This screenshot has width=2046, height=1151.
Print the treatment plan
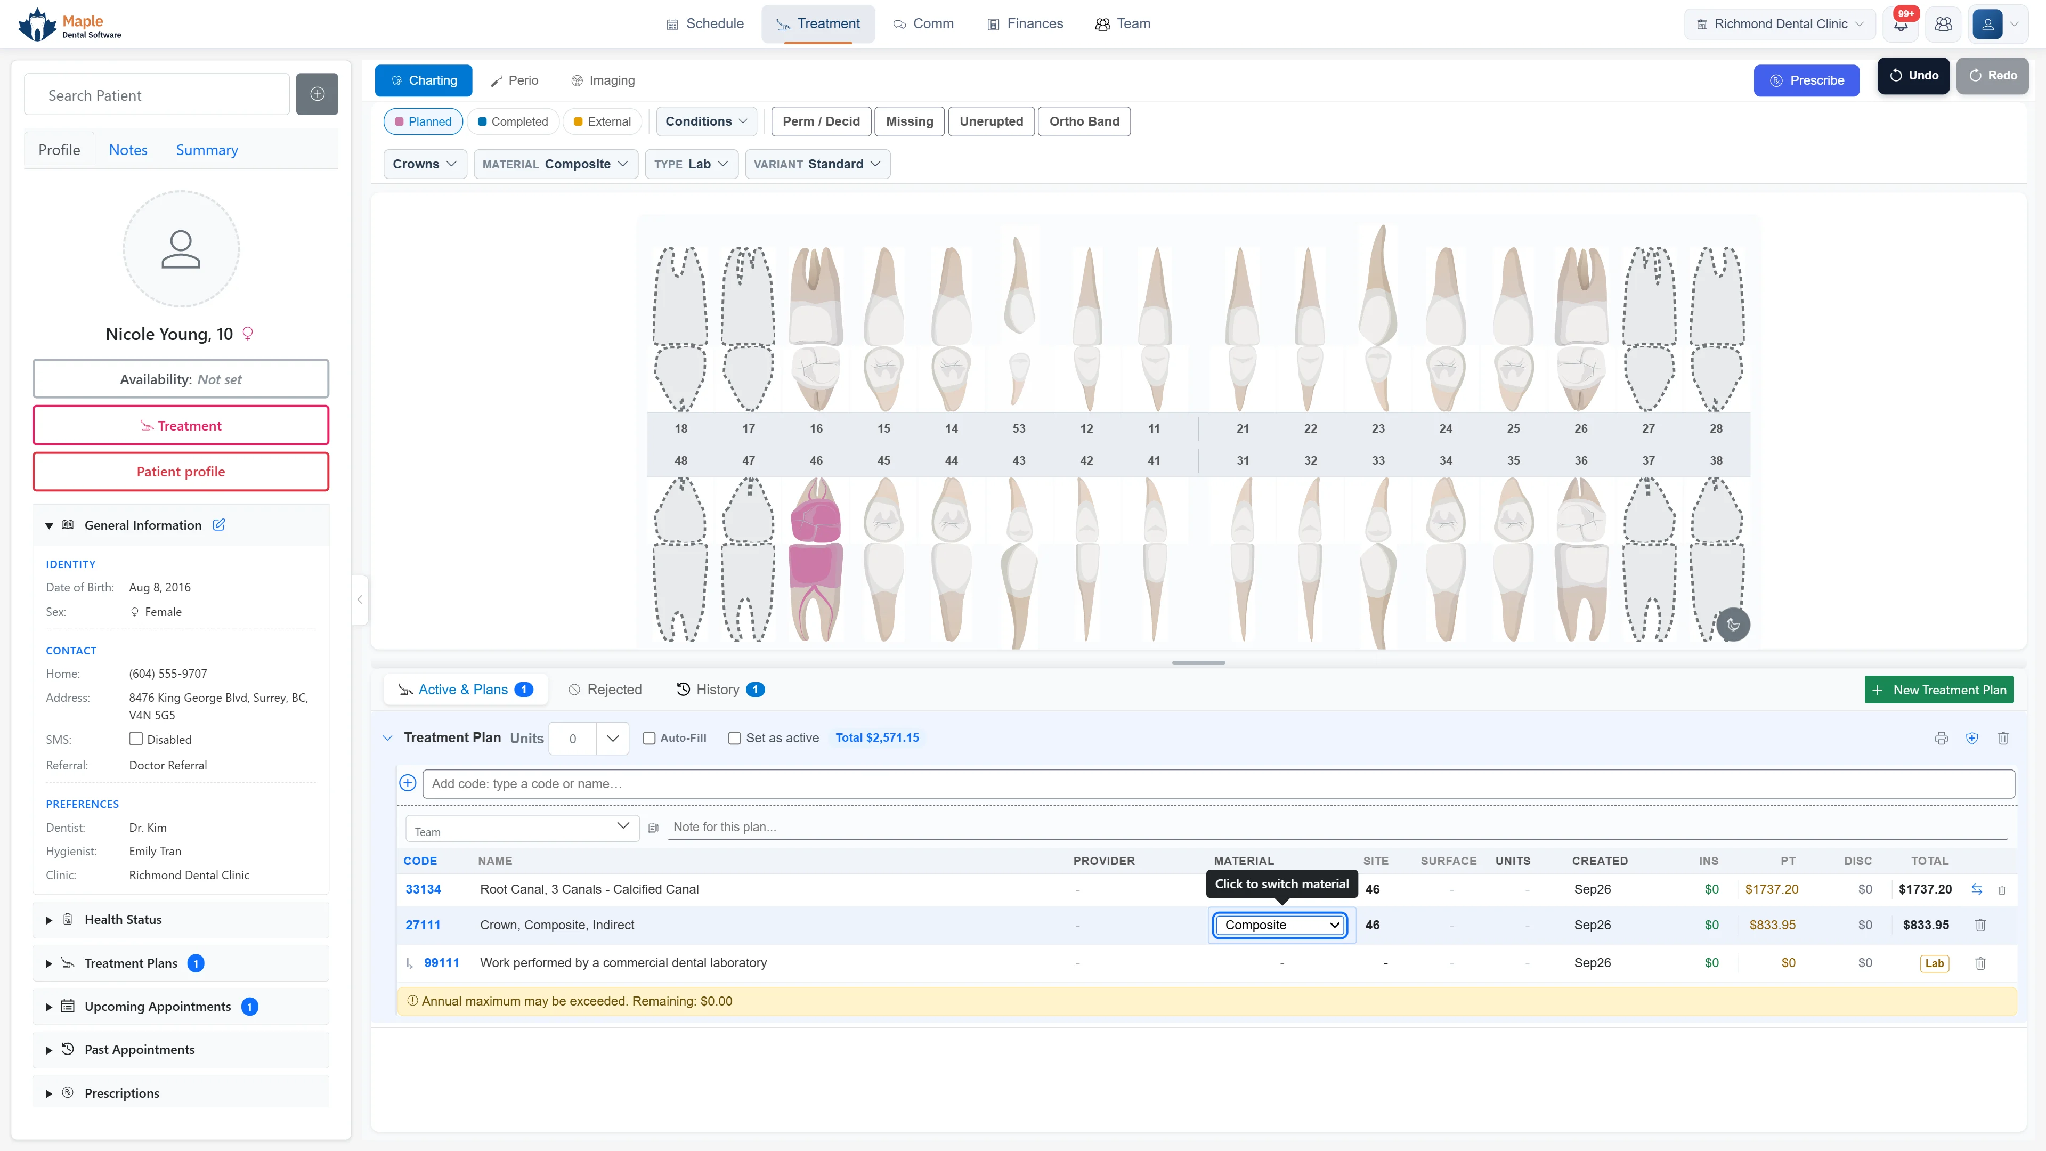click(1941, 738)
